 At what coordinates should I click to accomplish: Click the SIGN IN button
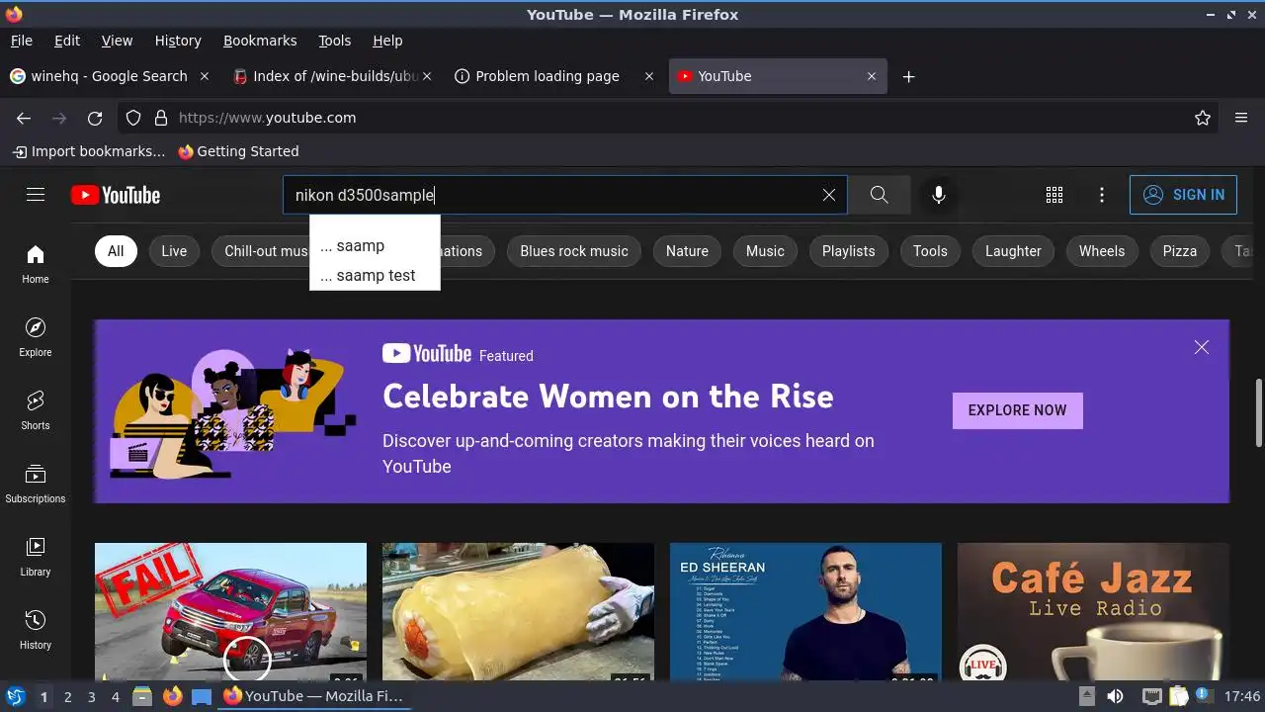point(1183,195)
